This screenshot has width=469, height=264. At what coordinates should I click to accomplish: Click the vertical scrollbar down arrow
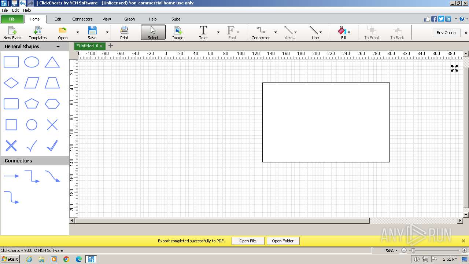tap(466, 215)
